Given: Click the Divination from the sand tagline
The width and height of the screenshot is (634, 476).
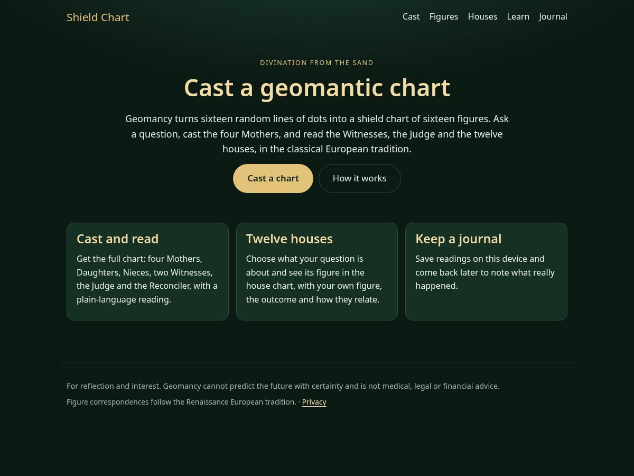Looking at the screenshot, I should pyautogui.click(x=317, y=63).
